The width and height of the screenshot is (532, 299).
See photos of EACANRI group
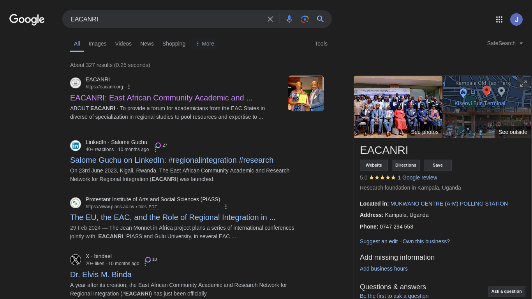pyautogui.click(x=398, y=107)
